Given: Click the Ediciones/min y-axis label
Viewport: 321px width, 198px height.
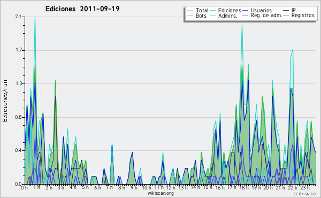Looking at the screenshot, I should click(x=5, y=101).
